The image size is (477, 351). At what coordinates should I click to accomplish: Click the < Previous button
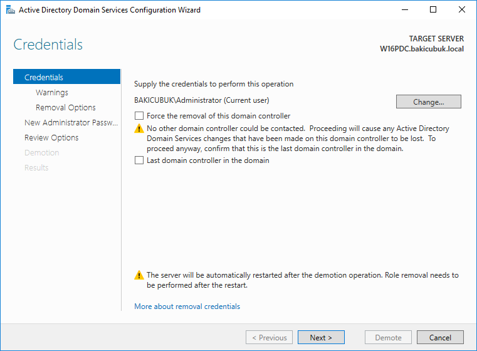coord(270,337)
